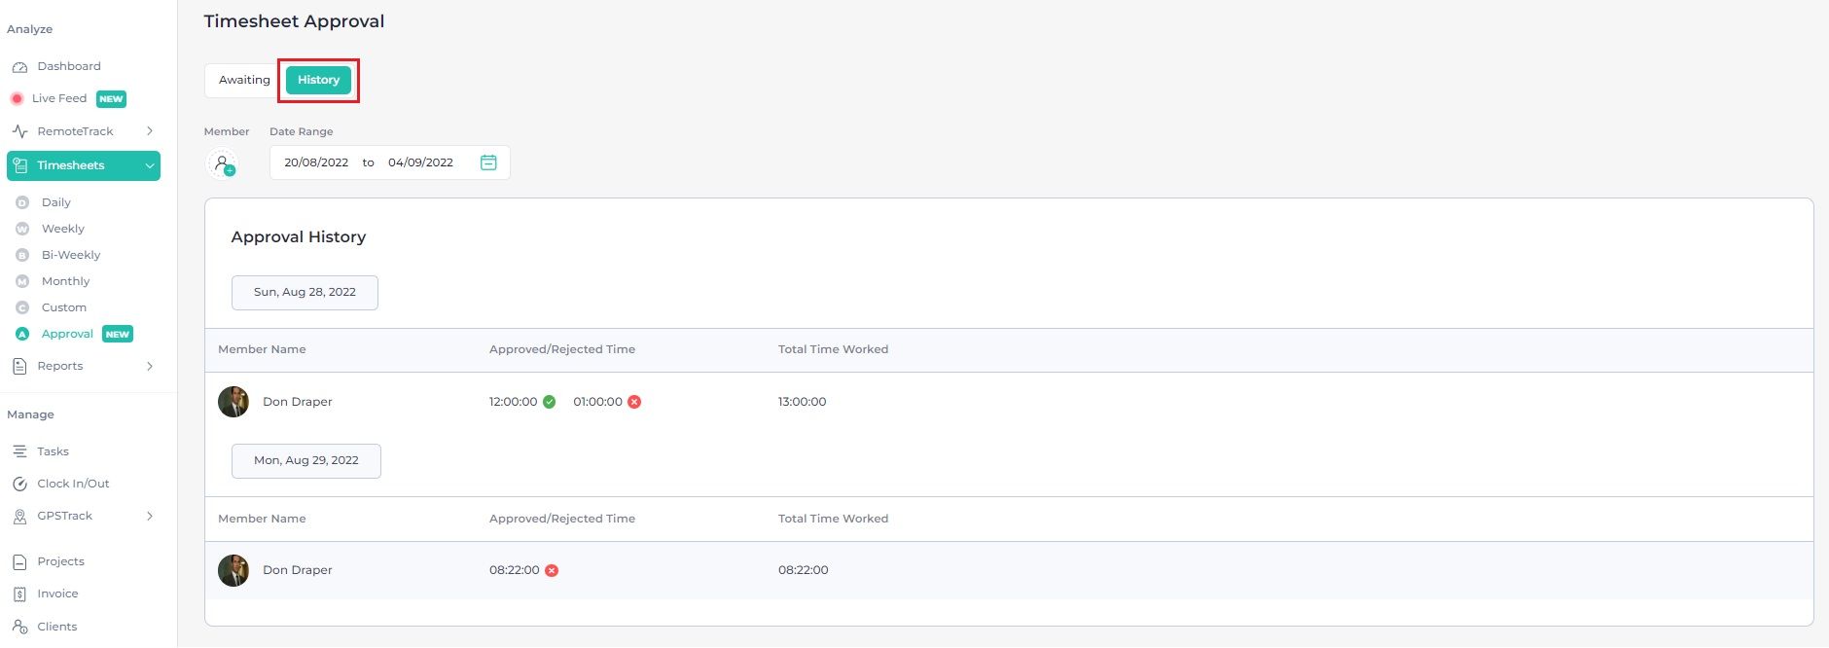Go to Weekly timesheets

63,229
